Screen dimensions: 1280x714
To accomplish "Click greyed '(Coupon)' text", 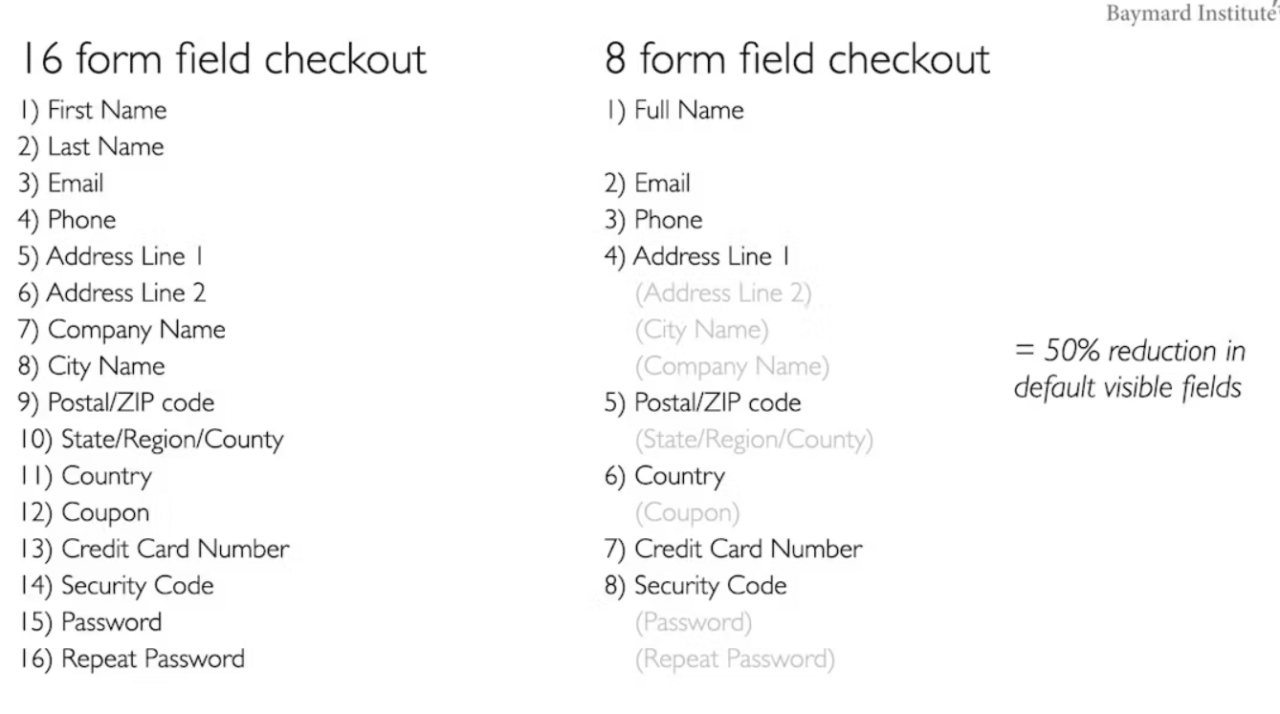I will [x=687, y=512].
